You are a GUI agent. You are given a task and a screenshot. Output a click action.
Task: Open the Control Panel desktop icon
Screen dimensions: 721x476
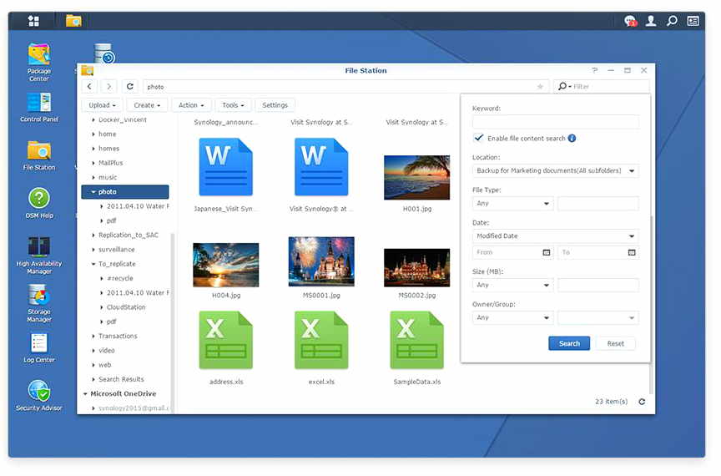point(39,104)
